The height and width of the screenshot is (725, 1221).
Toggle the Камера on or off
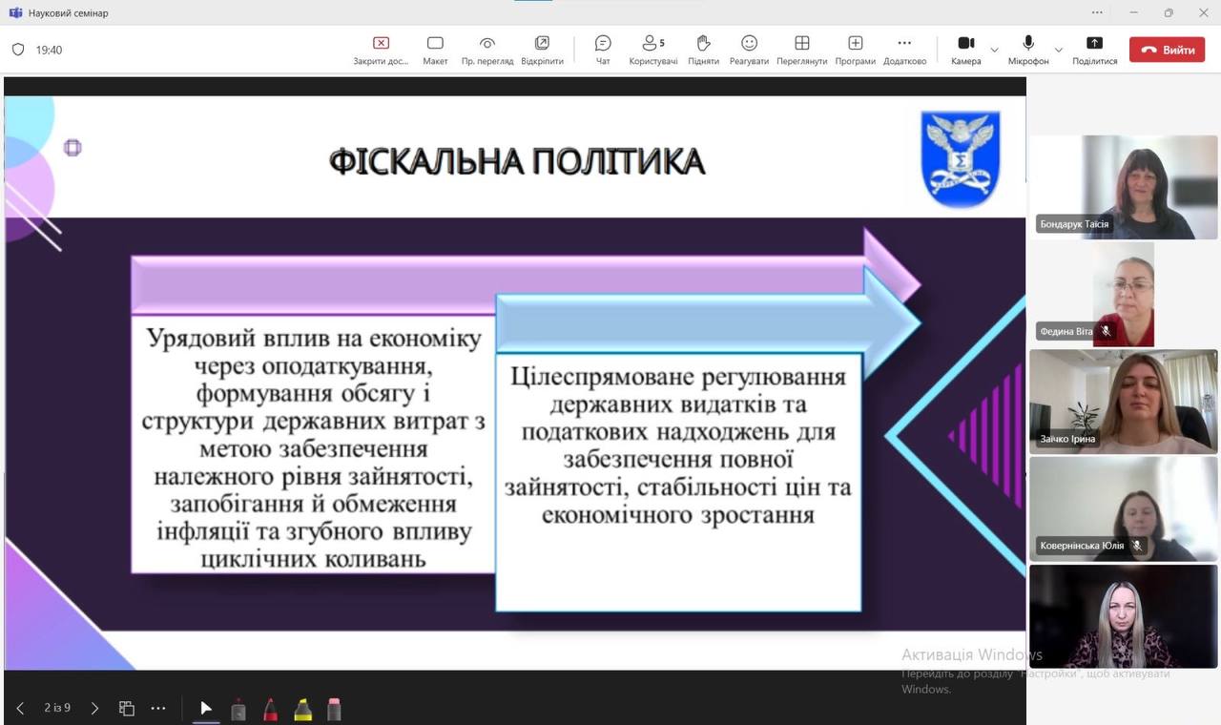(965, 50)
